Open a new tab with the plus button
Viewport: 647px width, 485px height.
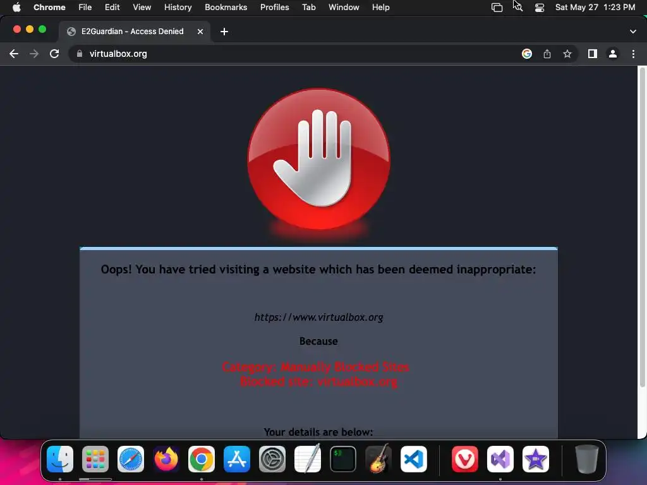pyautogui.click(x=224, y=32)
